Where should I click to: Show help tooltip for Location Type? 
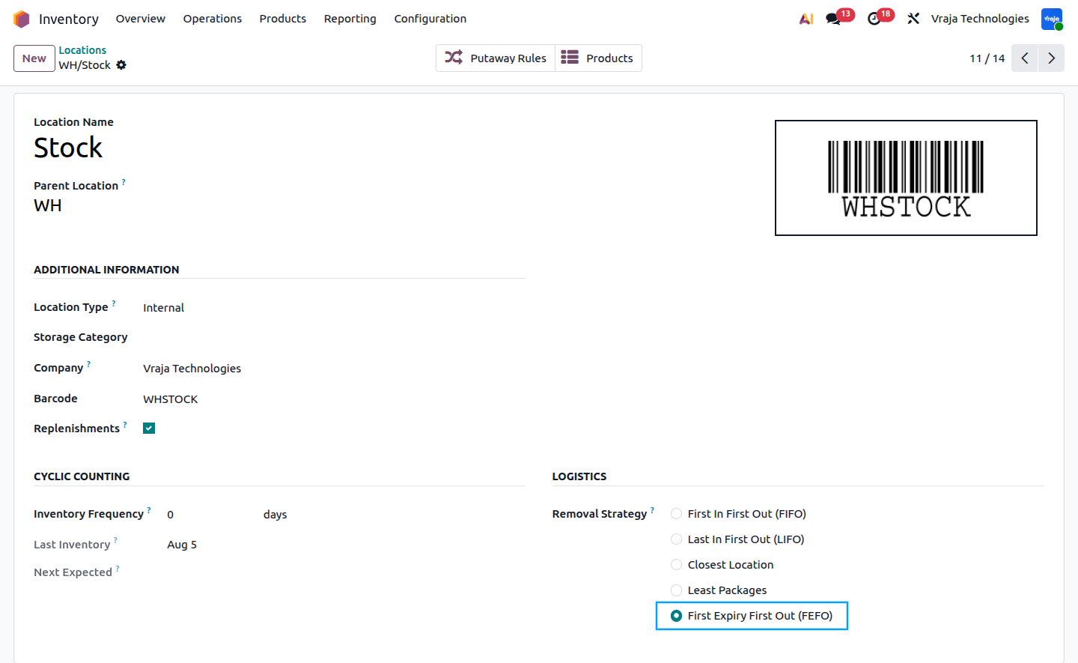(114, 303)
